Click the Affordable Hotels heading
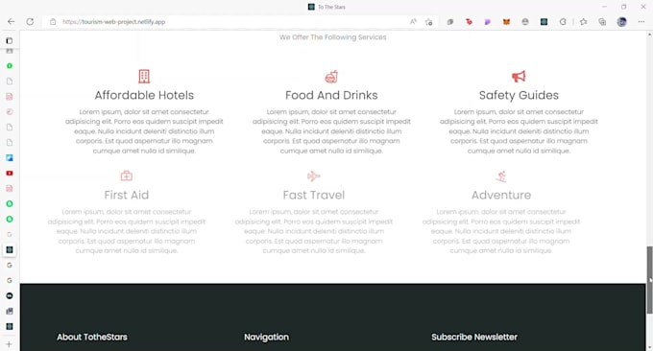Viewport: 653px width, 351px height. 144,95
